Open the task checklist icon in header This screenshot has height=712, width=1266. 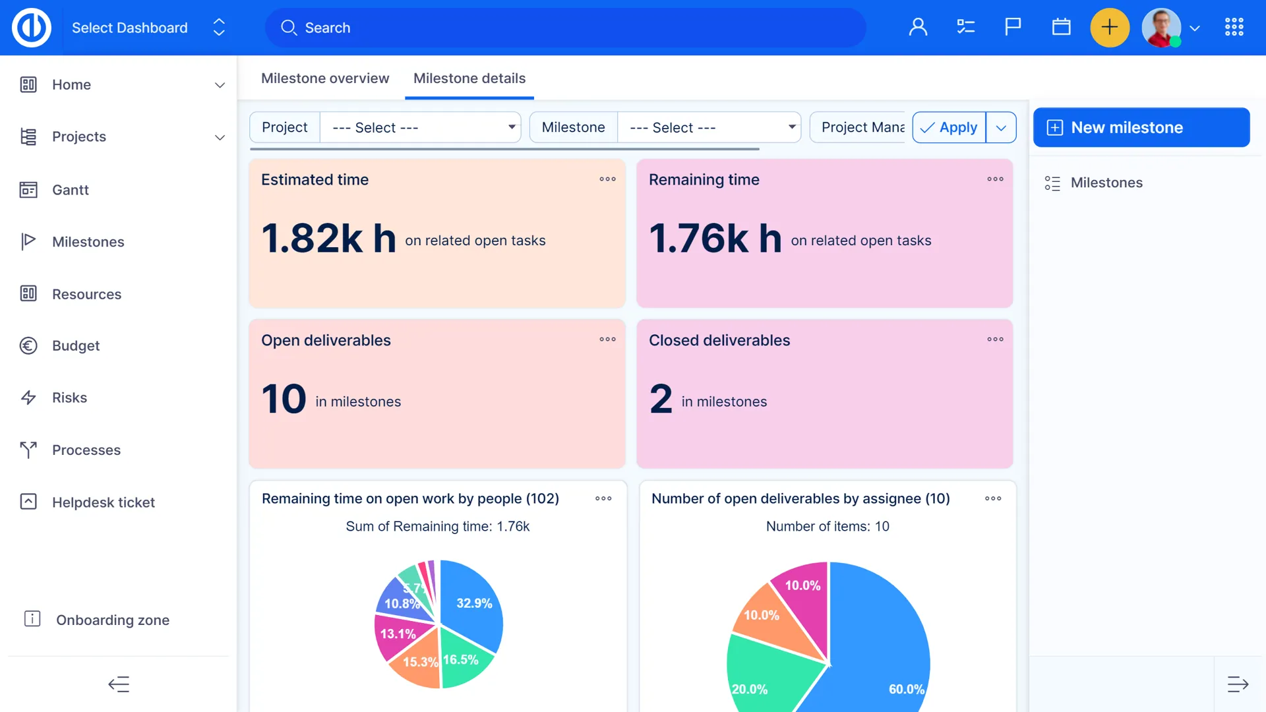[965, 27]
